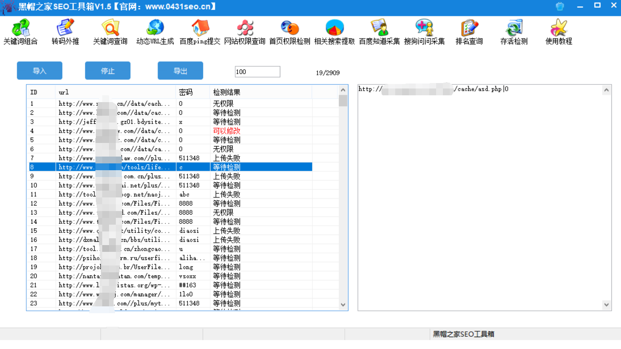Open the 百度ping提交 tool

[x=200, y=32]
